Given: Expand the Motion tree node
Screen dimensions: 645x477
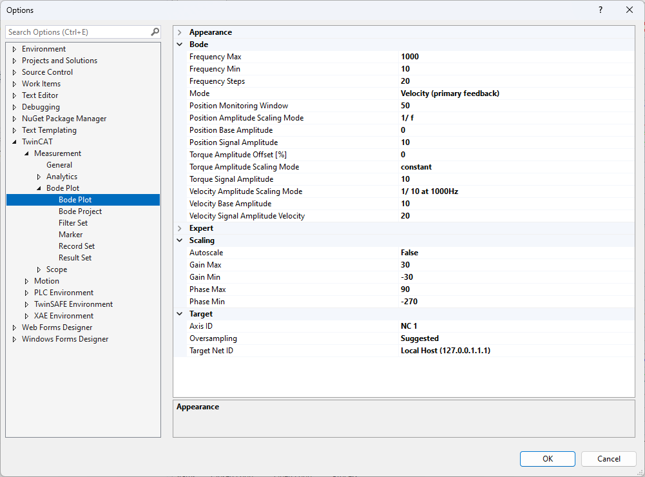Looking at the screenshot, I should click(x=26, y=281).
